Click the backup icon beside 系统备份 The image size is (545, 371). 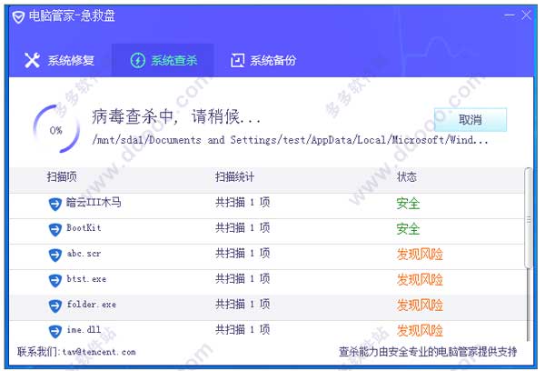238,60
